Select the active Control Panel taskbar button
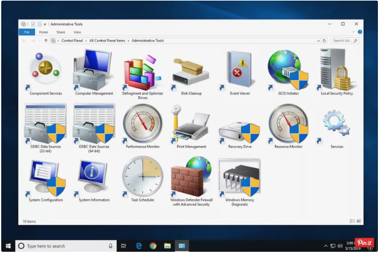 click(182, 246)
